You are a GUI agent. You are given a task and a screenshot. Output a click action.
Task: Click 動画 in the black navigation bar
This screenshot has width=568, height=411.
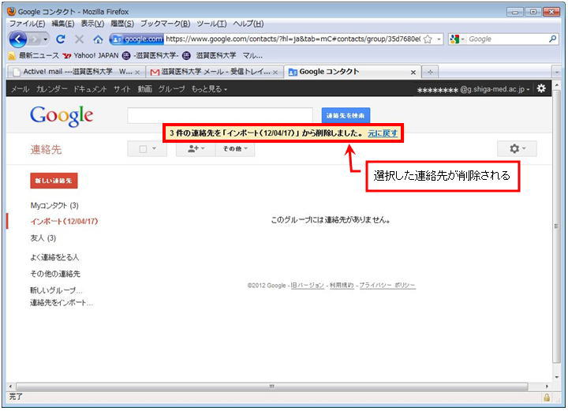144,88
